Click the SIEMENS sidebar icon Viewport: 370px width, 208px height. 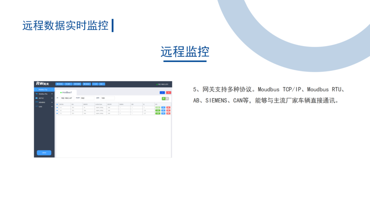coord(37,102)
